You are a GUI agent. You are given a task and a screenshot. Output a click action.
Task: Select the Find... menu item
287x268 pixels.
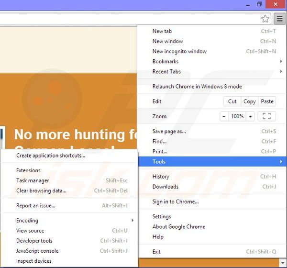(211, 142)
